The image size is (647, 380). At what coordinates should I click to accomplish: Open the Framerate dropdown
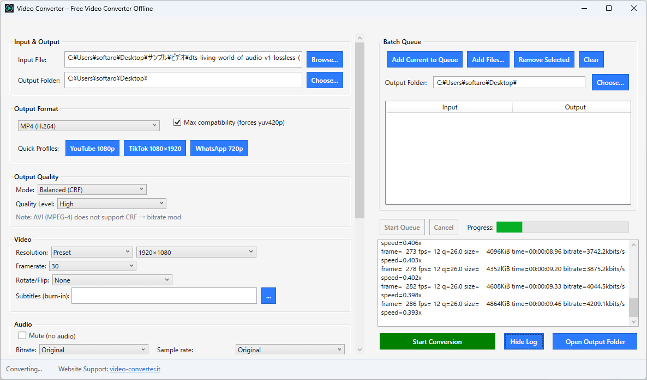point(92,266)
